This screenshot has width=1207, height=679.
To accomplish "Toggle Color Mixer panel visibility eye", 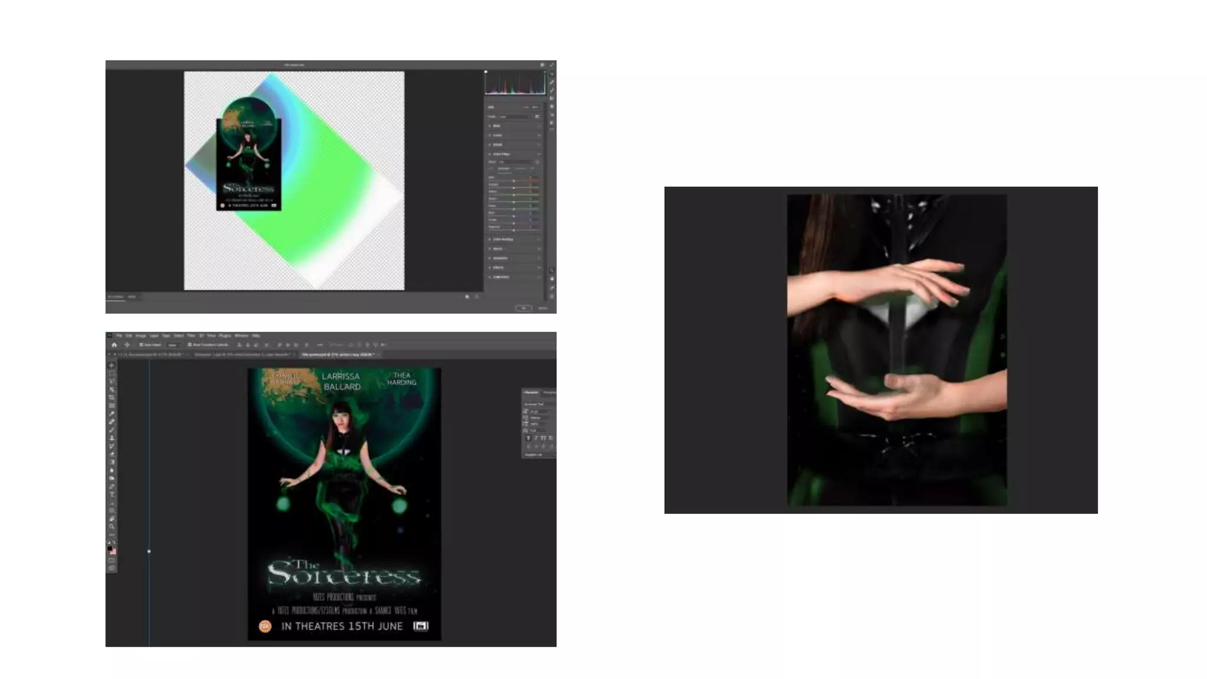I will click(539, 154).
